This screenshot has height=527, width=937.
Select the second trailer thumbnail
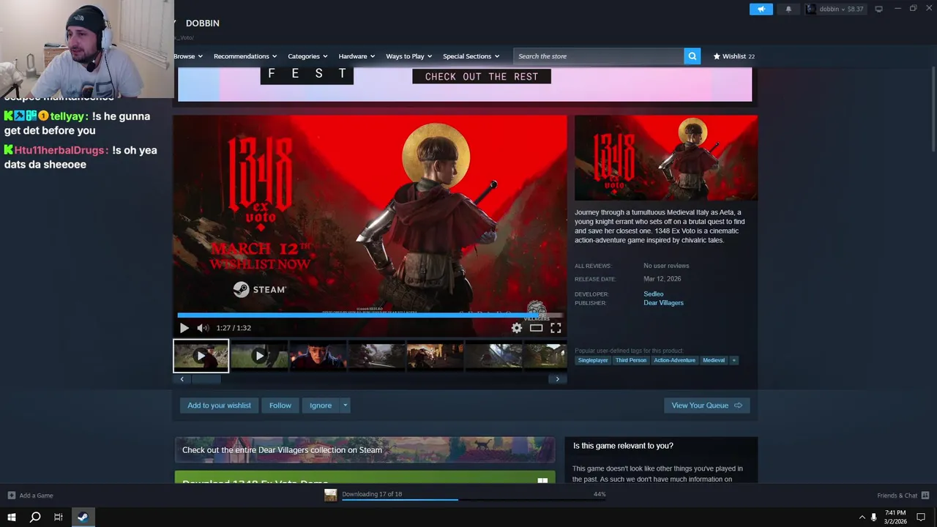259,356
